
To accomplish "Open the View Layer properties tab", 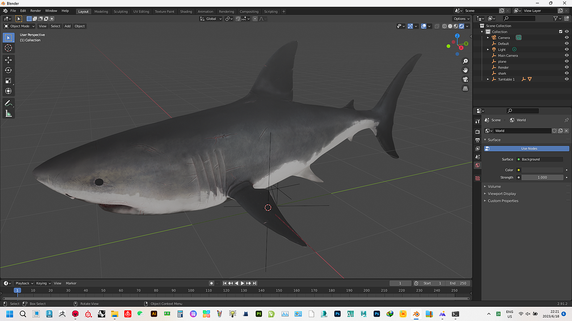I will pos(477,148).
